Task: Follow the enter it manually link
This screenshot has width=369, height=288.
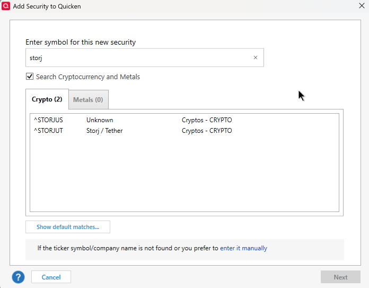Action: point(243,248)
